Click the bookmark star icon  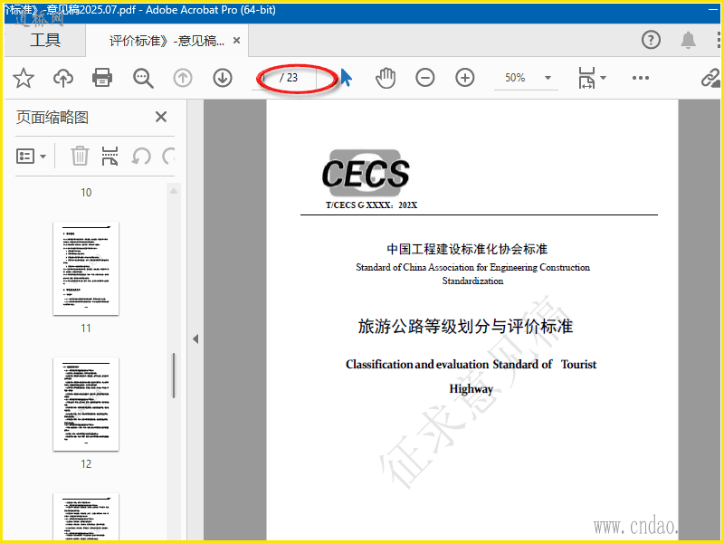(24, 78)
